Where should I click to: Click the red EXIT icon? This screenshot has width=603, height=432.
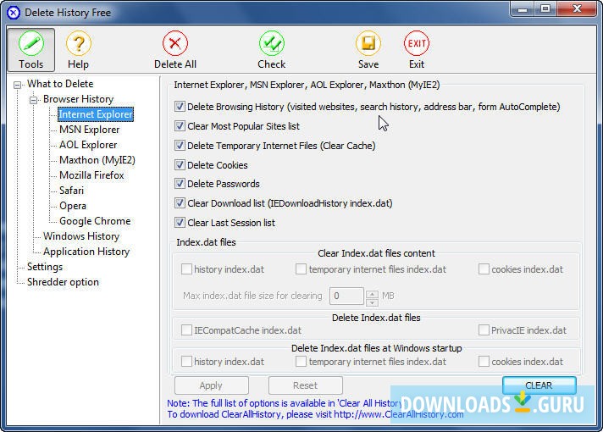coord(417,43)
